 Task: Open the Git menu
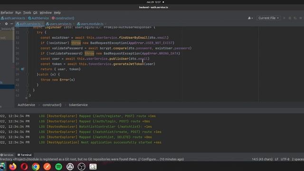point(35,13)
